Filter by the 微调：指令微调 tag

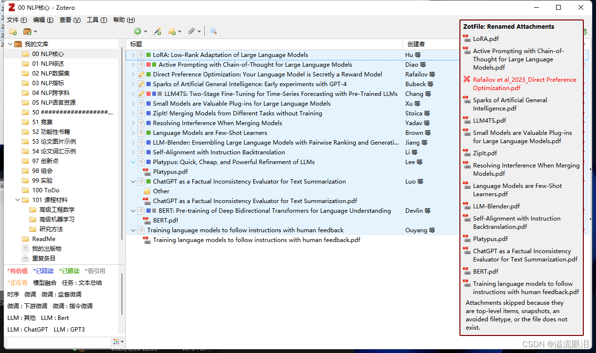click(x=73, y=306)
